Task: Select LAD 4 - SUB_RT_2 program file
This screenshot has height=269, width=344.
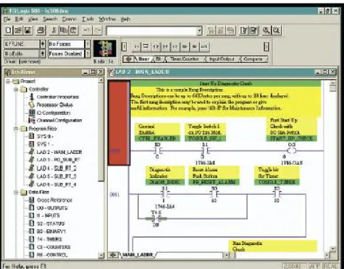Action: tap(56, 168)
